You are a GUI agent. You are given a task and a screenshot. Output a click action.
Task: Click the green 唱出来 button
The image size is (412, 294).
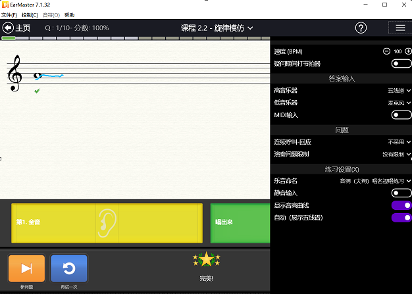click(240, 222)
